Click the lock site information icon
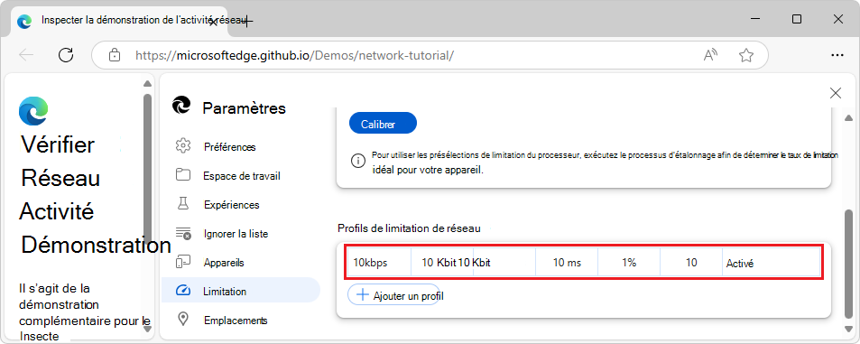Image resolution: width=860 pixels, height=344 pixels. [114, 55]
